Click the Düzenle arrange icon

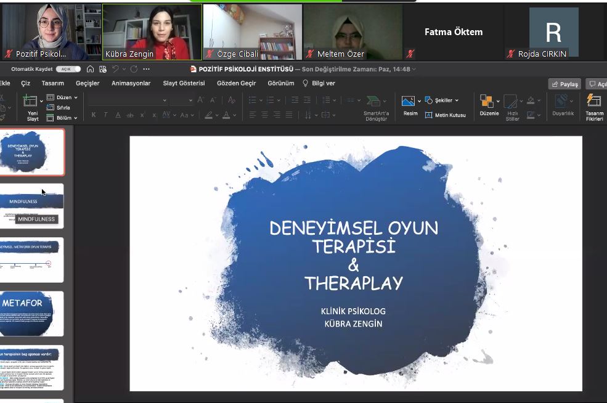487,102
